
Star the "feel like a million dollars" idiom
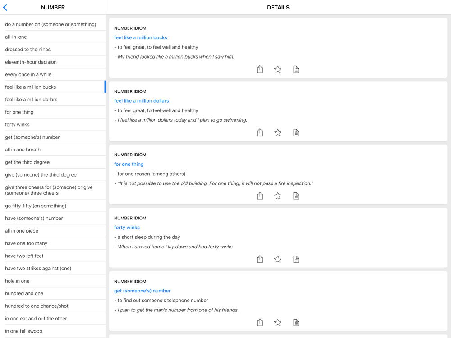pyautogui.click(x=278, y=132)
